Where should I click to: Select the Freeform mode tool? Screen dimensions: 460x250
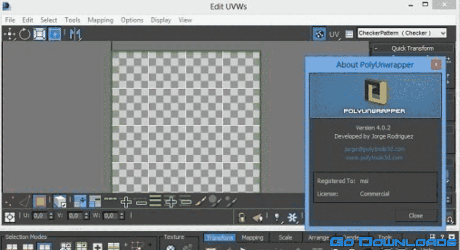(54, 34)
